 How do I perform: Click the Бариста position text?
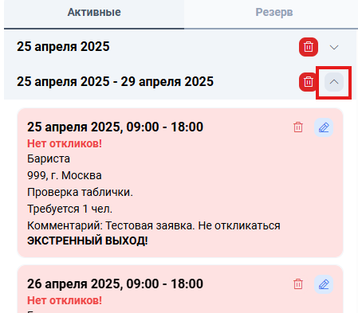pos(49,158)
